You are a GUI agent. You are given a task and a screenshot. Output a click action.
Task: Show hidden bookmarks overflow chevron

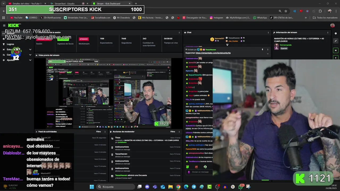point(306,18)
